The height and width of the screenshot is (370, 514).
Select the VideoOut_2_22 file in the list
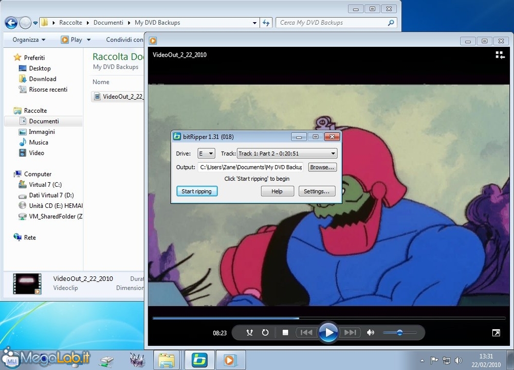(x=118, y=97)
